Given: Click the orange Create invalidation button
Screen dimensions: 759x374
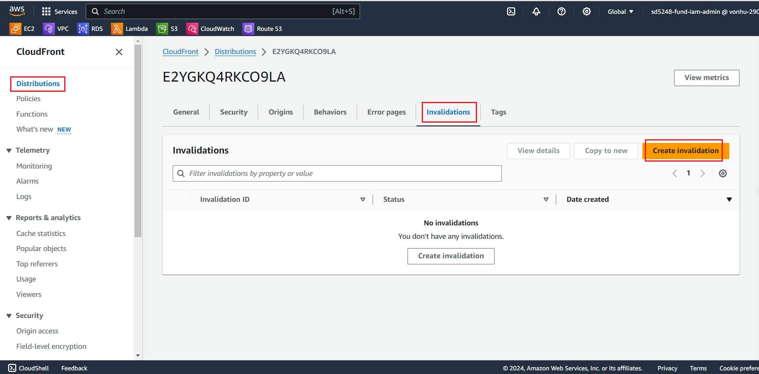Looking at the screenshot, I should click(x=685, y=151).
